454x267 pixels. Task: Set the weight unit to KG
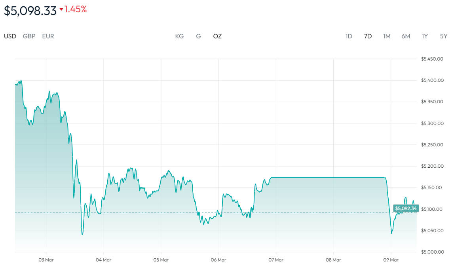(x=179, y=36)
